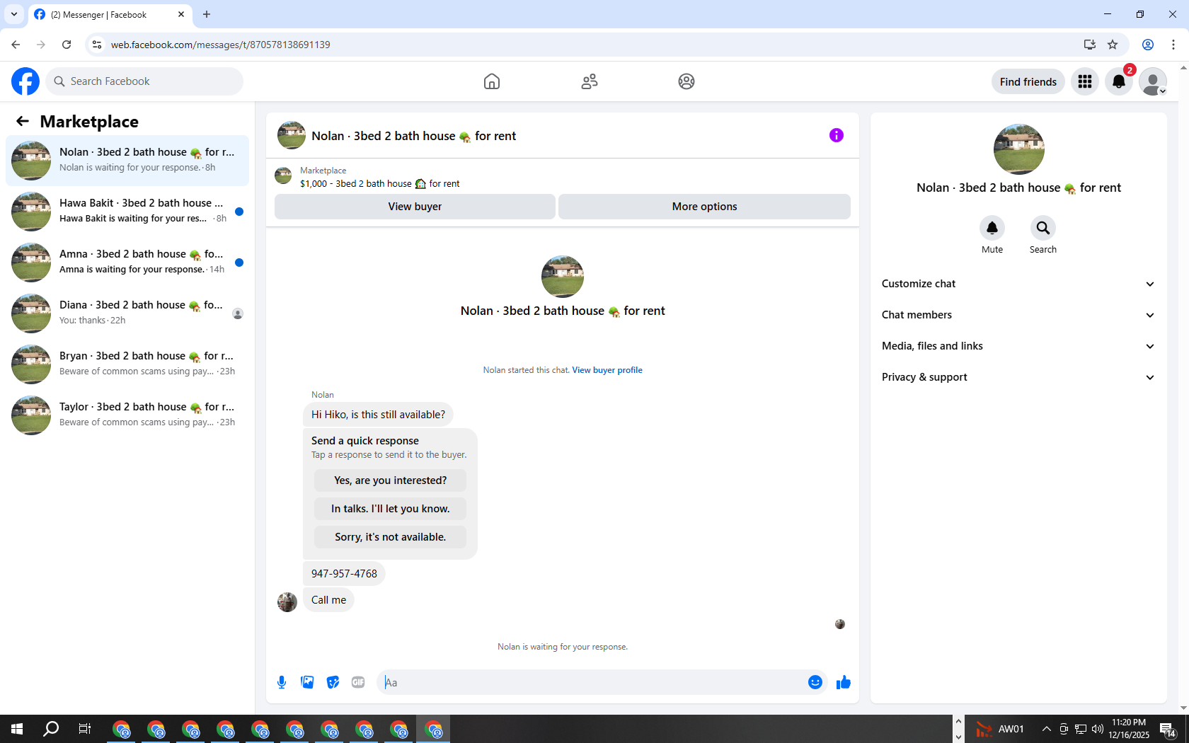View site information icon in address bar
The height and width of the screenshot is (743, 1189).
97,45
